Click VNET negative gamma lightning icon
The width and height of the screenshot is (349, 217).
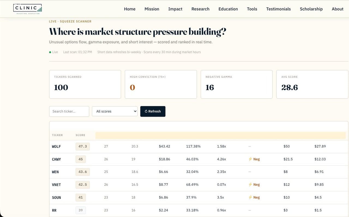pyautogui.click(x=250, y=185)
